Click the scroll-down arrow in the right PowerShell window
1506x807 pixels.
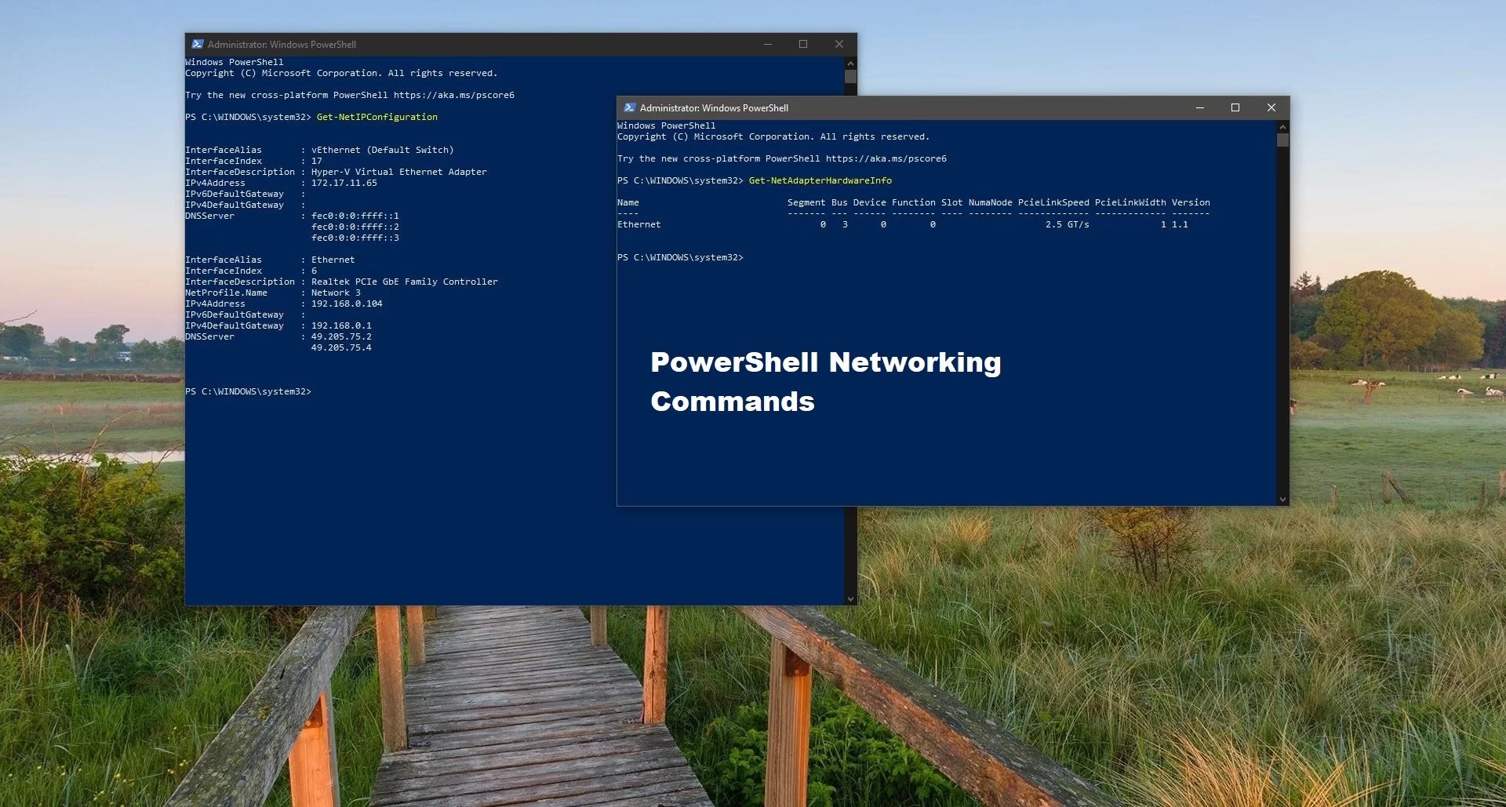[1282, 500]
